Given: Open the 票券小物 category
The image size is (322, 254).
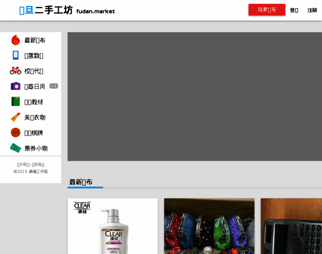Looking at the screenshot, I should point(36,148).
